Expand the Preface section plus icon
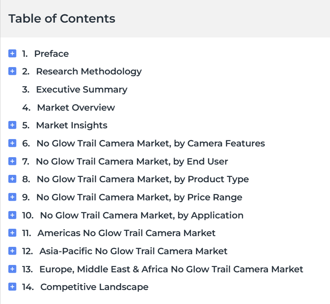This screenshot has width=330, height=304. pyautogui.click(x=12, y=53)
